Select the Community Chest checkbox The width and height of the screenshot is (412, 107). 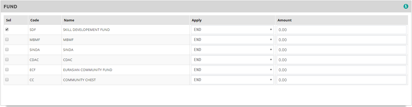[x=7, y=80]
